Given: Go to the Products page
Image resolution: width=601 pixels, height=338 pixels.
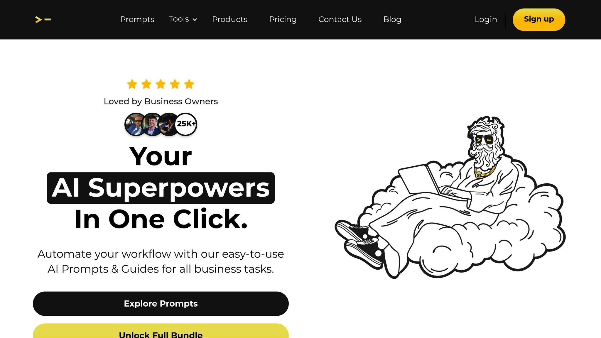Looking at the screenshot, I should click(x=230, y=19).
